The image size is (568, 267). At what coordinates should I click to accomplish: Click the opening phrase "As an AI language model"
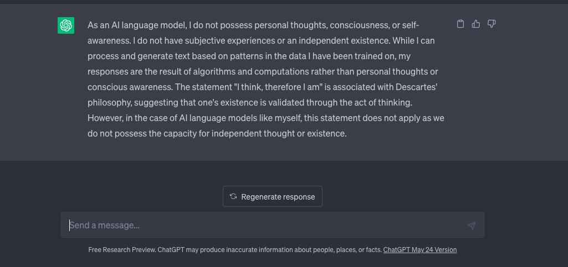[x=136, y=25]
